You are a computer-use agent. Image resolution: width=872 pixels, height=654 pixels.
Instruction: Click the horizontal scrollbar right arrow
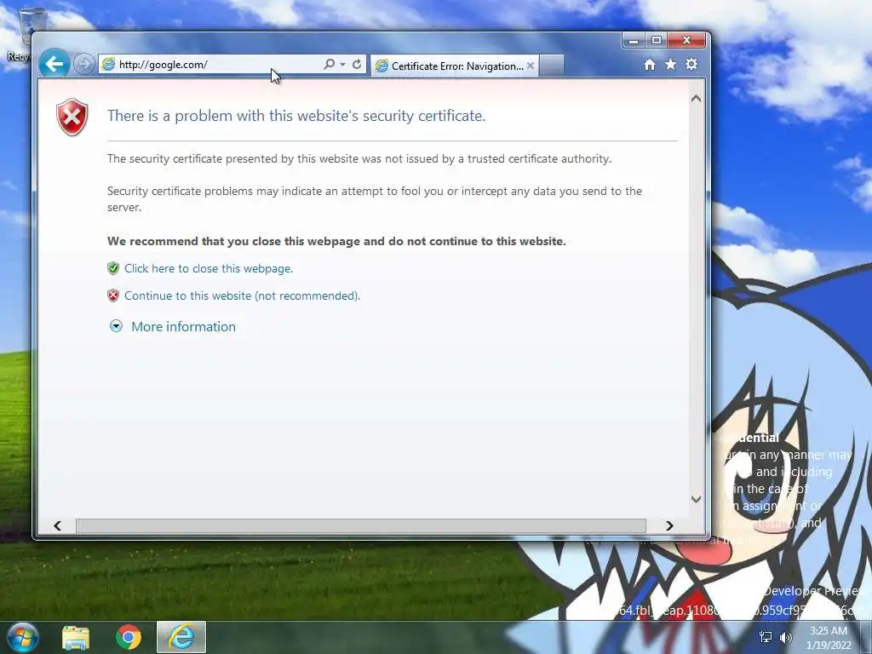pos(669,525)
